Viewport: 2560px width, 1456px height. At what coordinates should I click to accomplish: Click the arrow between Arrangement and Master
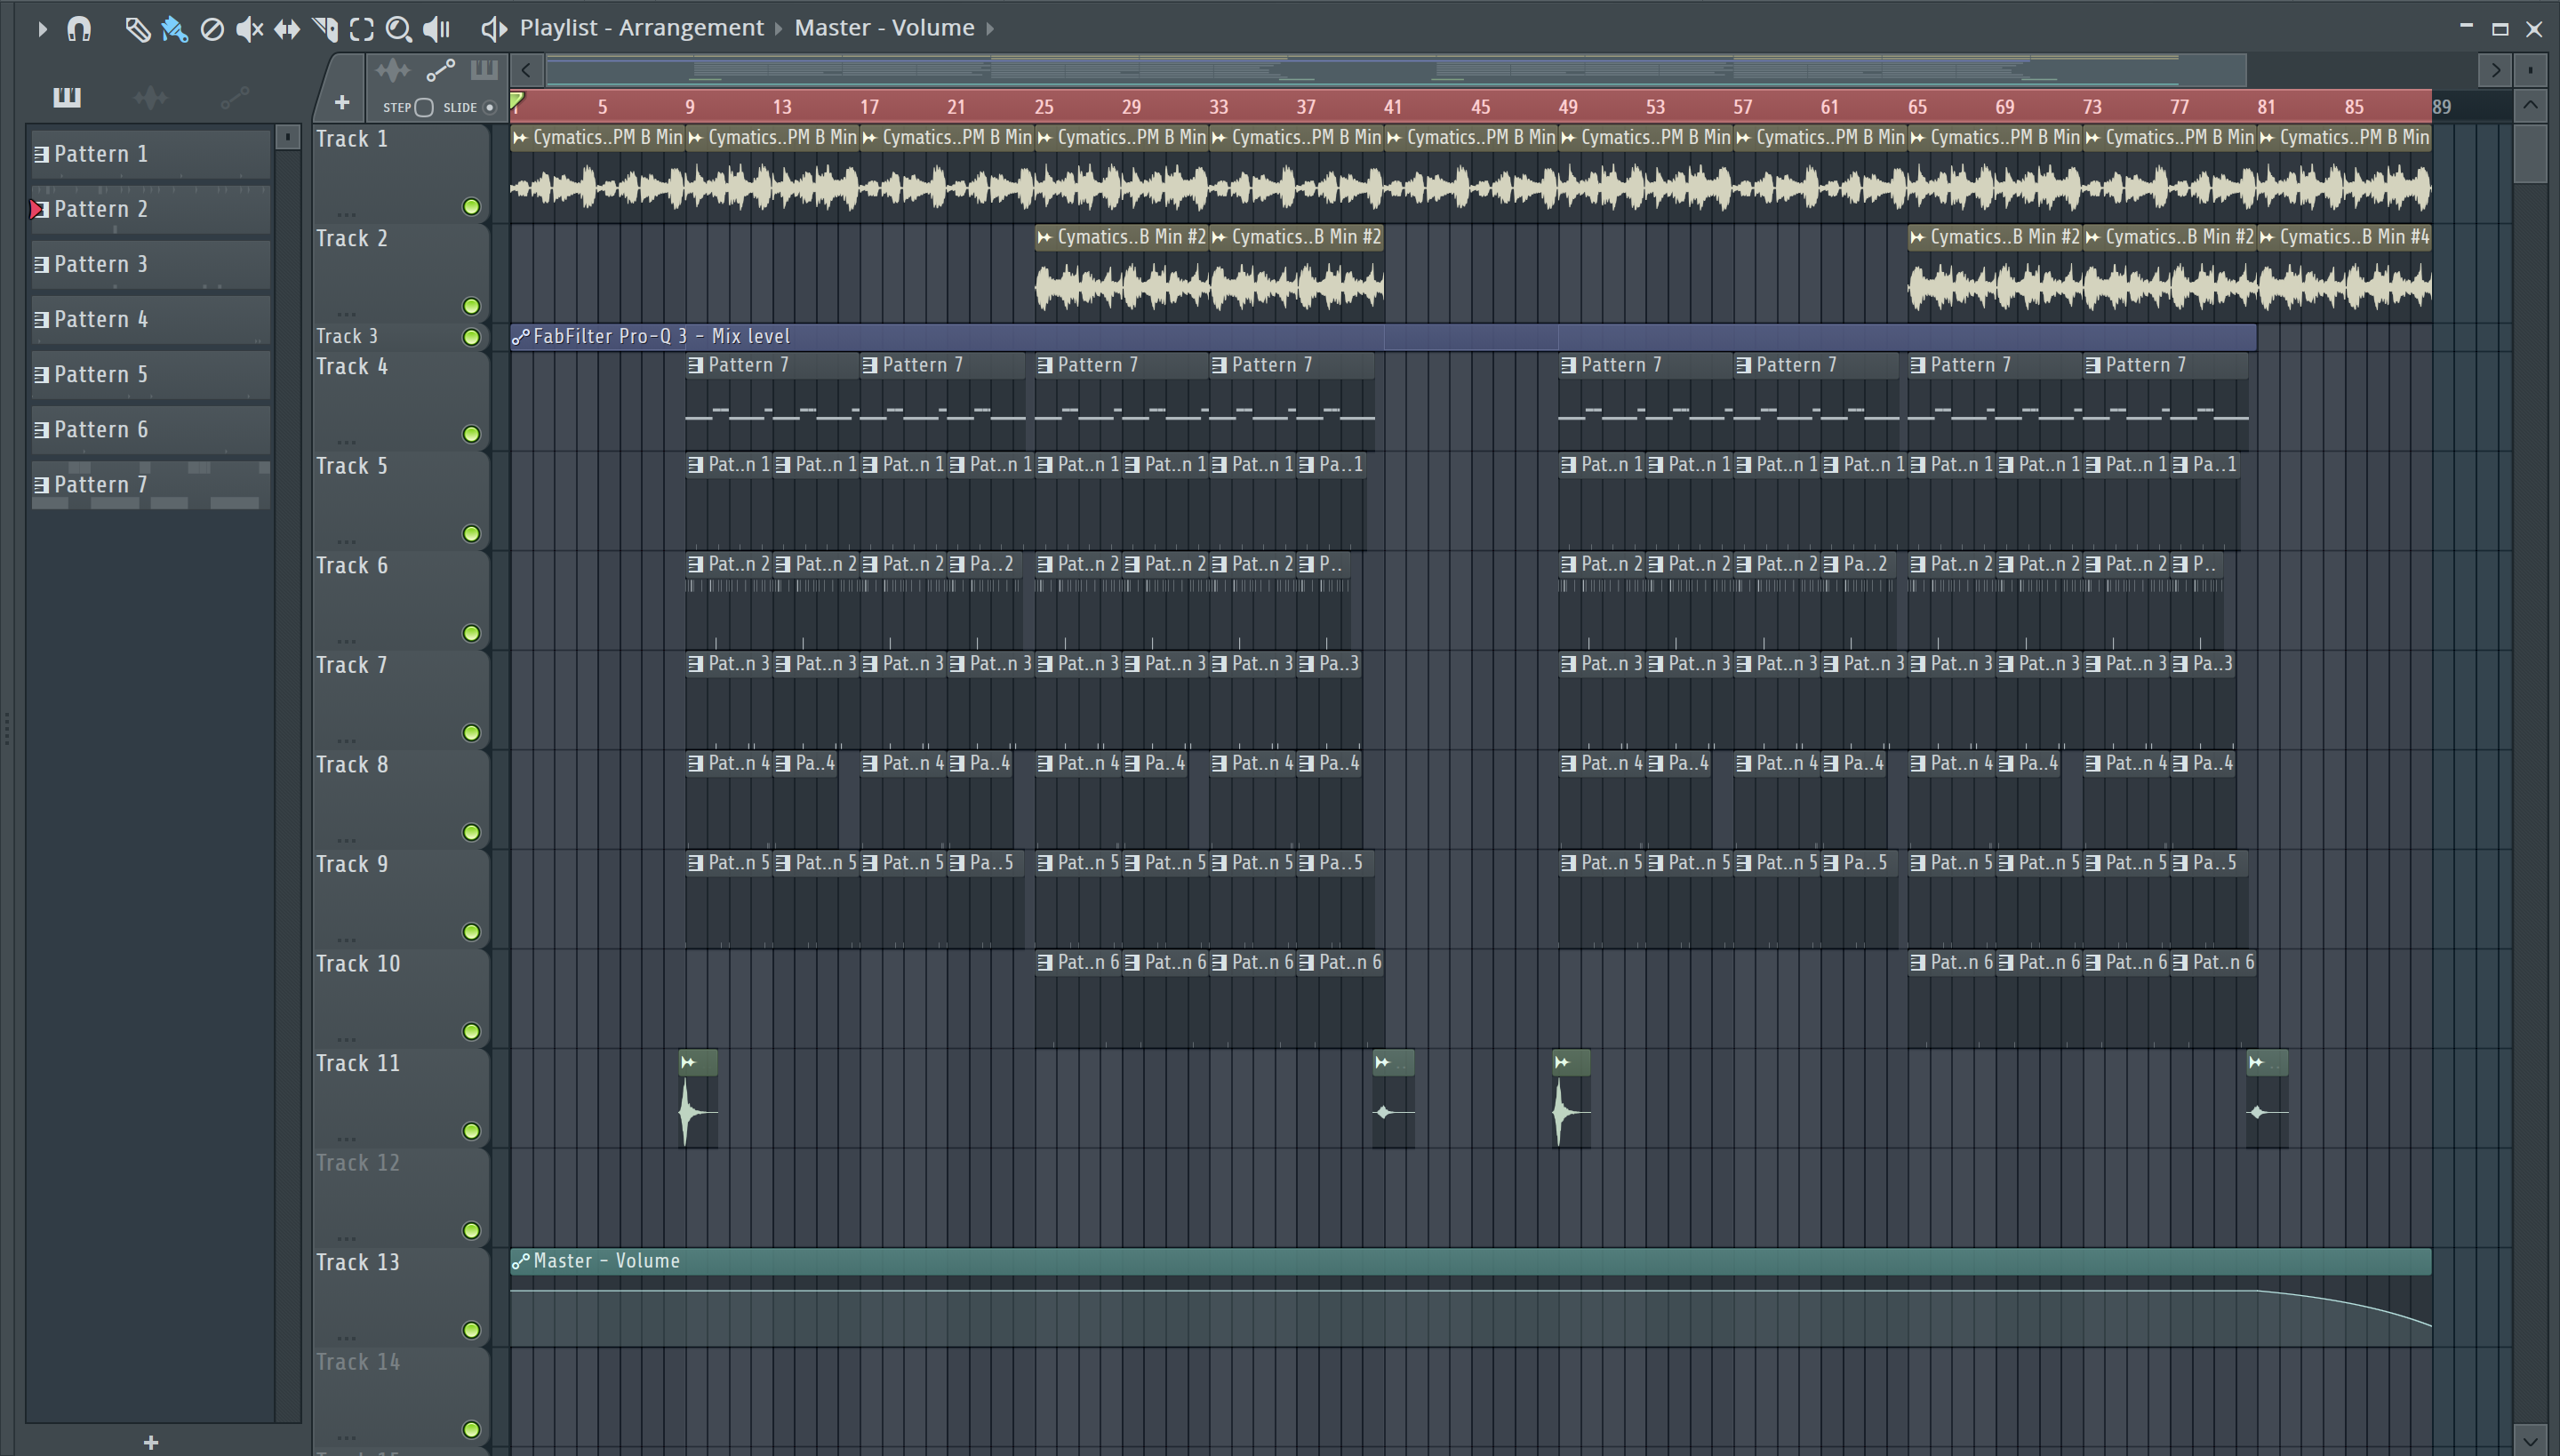pos(778,28)
